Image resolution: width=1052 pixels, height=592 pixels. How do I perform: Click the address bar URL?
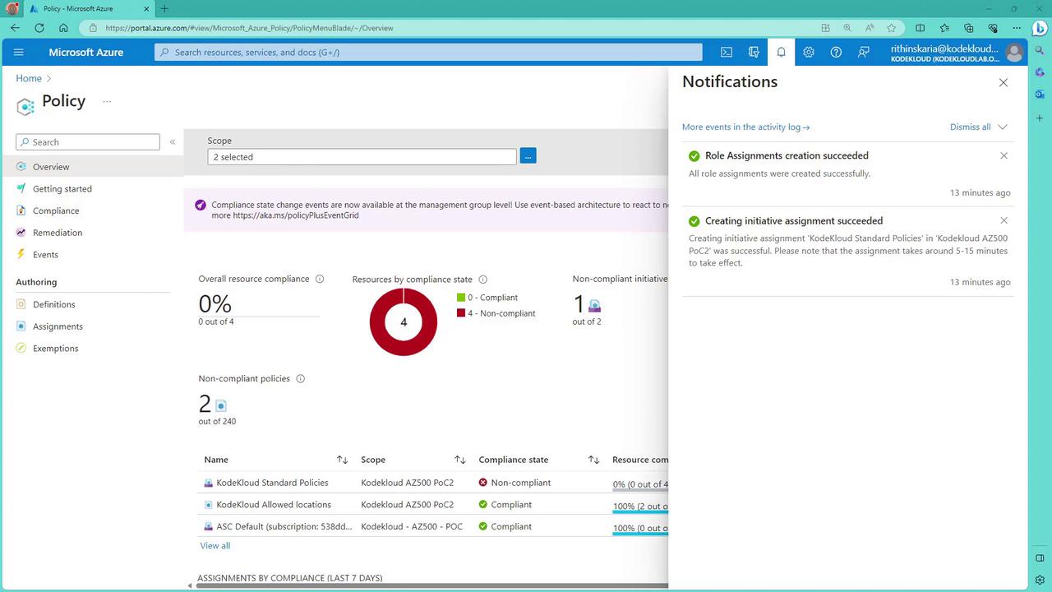coord(250,28)
